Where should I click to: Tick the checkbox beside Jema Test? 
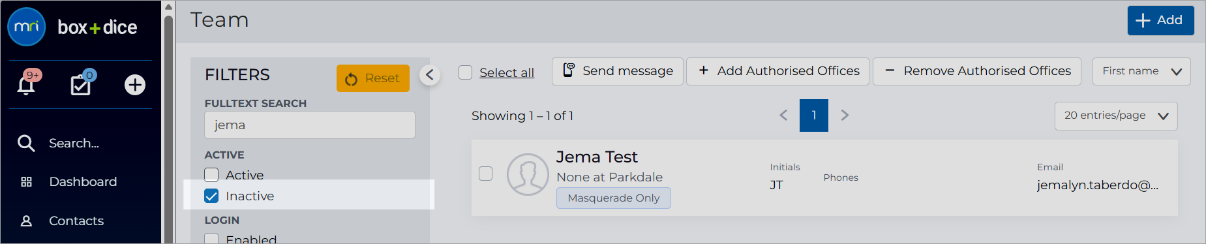coord(485,174)
